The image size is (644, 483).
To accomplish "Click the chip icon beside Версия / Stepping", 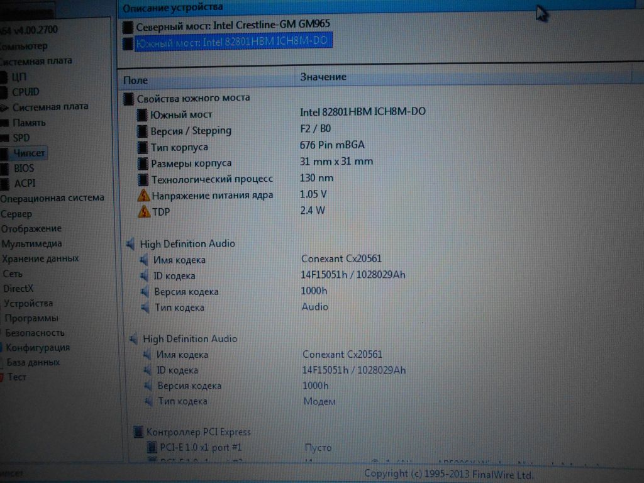I will click(142, 131).
